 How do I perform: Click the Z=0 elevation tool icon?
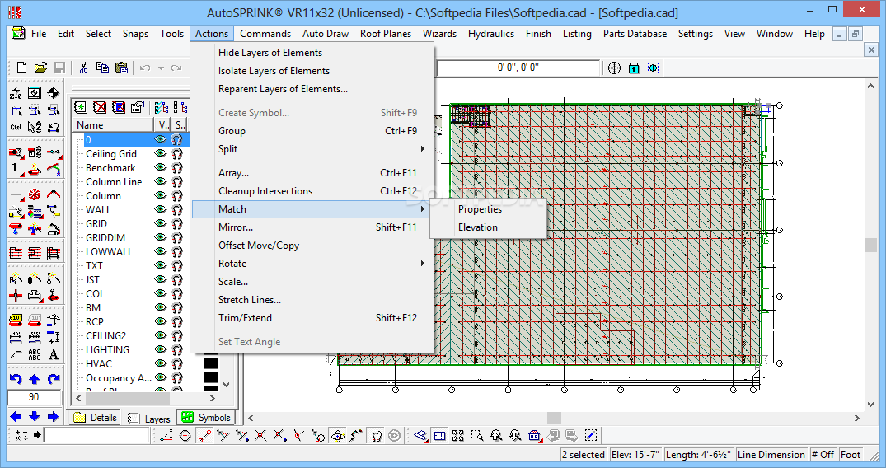[x=16, y=93]
